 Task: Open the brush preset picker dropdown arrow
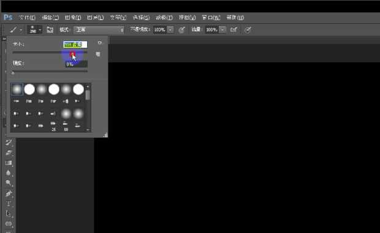point(40,30)
